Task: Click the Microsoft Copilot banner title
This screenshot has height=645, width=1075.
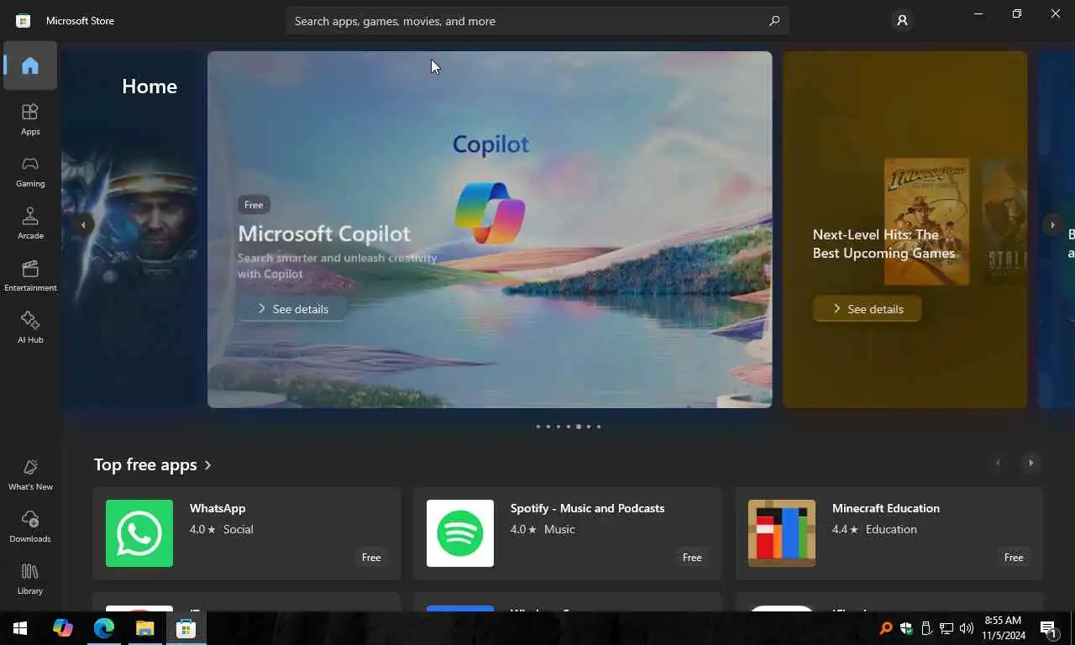Action: [324, 233]
